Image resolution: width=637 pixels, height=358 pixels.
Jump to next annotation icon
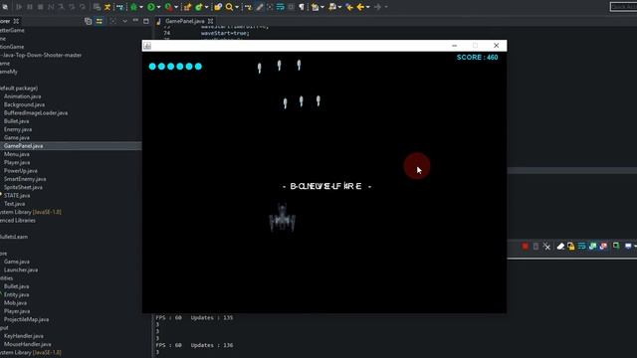point(315,7)
